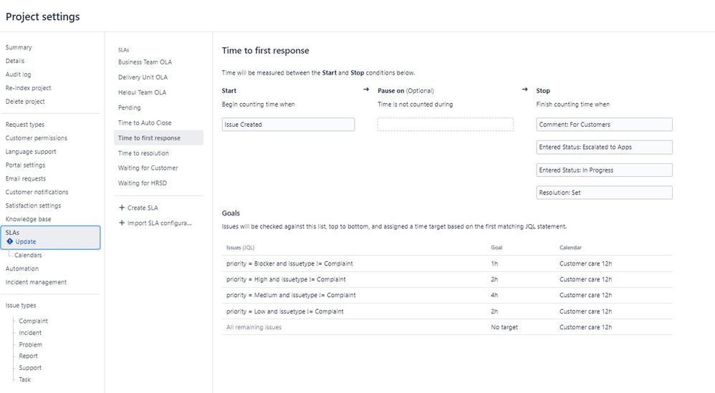Open Automation settings
715x393 pixels.
22,268
